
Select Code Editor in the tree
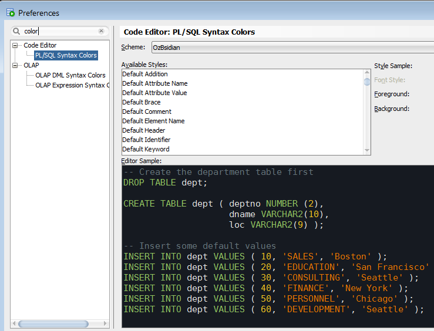pyautogui.click(x=40, y=45)
